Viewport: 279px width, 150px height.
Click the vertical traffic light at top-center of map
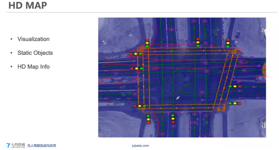tap(198, 43)
